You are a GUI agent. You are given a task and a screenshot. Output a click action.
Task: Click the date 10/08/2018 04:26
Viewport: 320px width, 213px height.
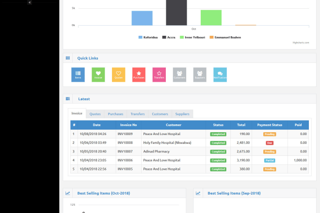pyautogui.click(x=93, y=134)
